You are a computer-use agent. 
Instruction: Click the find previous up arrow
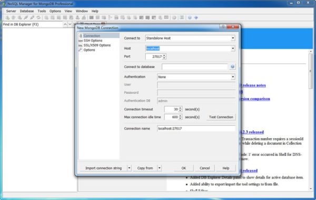coord(65,24)
